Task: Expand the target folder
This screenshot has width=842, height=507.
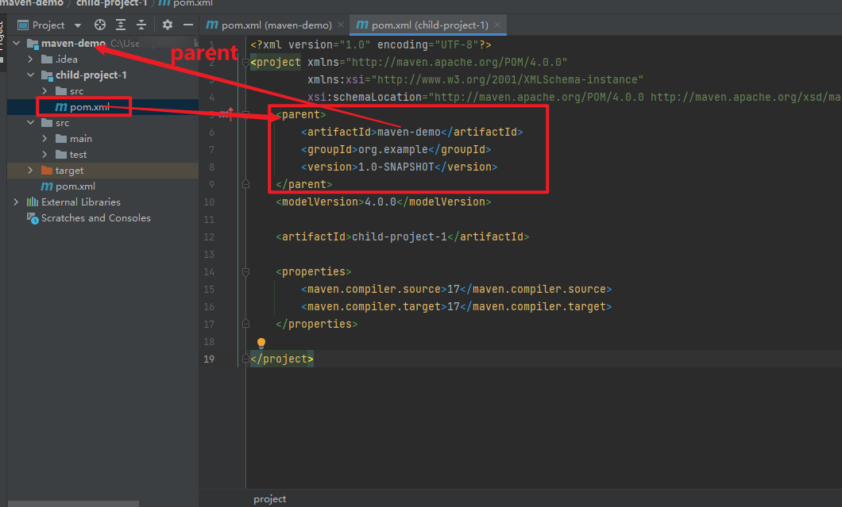Action: click(x=31, y=170)
